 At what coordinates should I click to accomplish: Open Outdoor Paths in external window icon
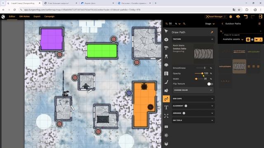(259, 24)
